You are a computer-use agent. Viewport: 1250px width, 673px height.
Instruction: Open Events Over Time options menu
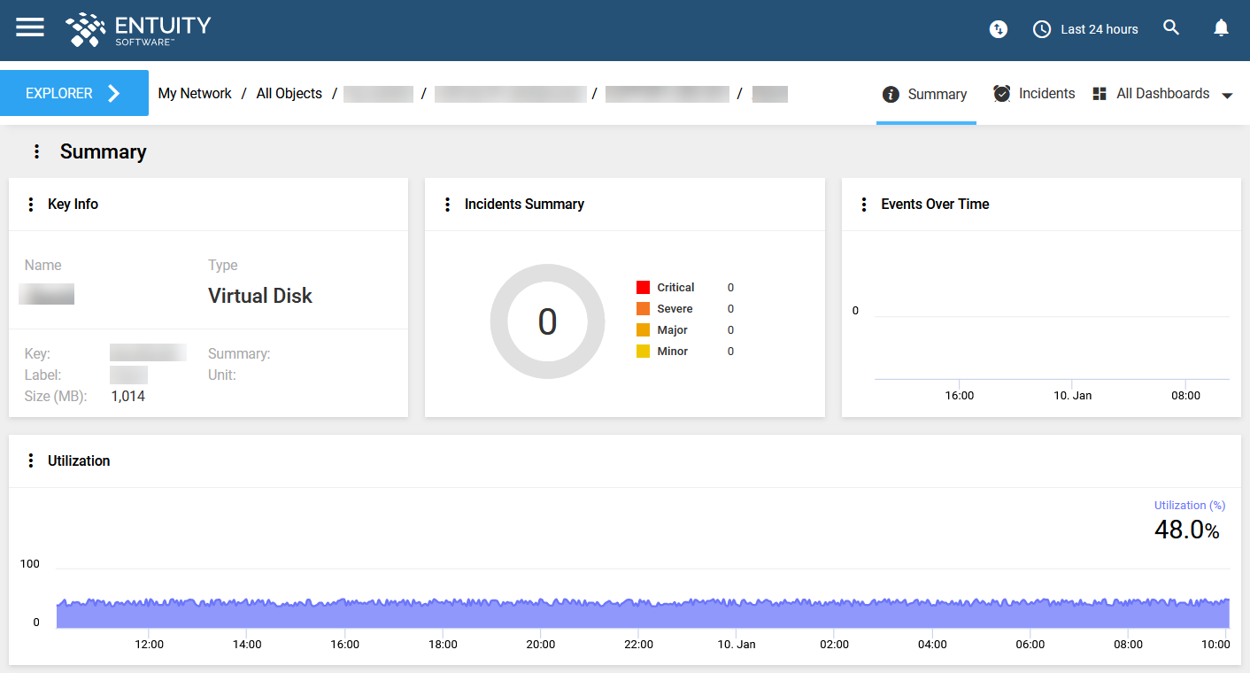tap(864, 204)
